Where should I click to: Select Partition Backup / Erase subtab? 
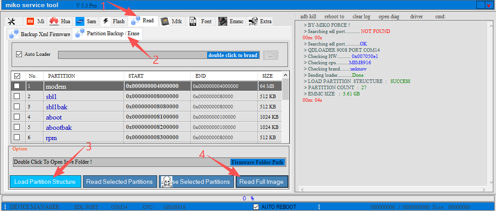(108, 33)
